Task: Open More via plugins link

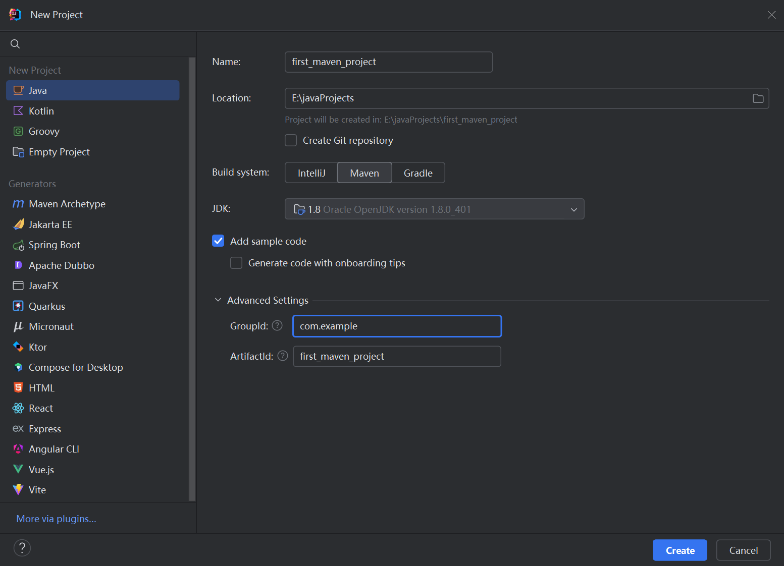Action: pos(56,519)
